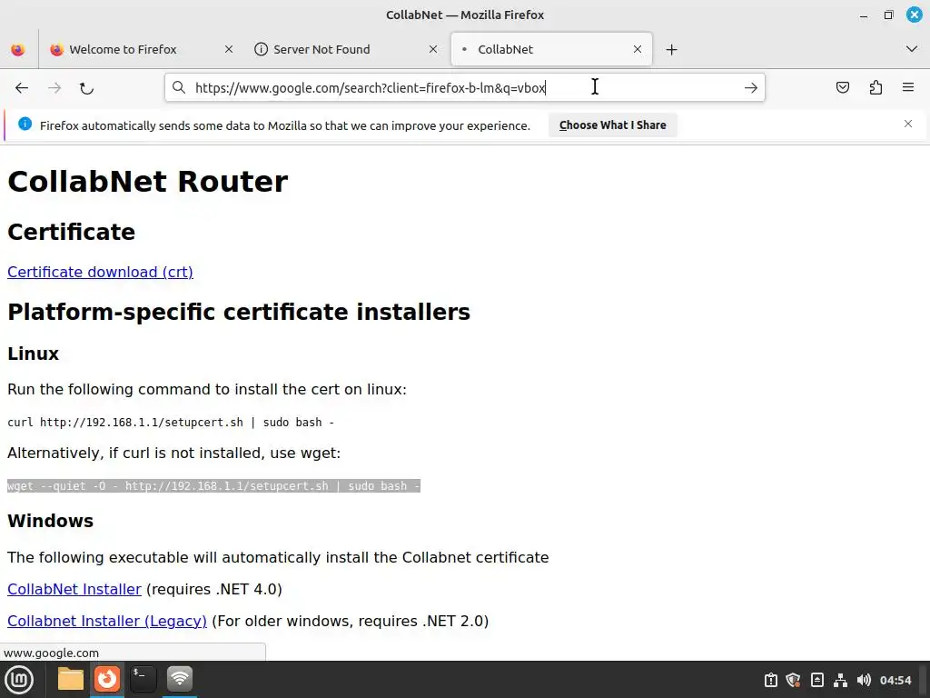The image size is (930, 698).
Task: Click the highlighted wget command text
Action: (213, 486)
